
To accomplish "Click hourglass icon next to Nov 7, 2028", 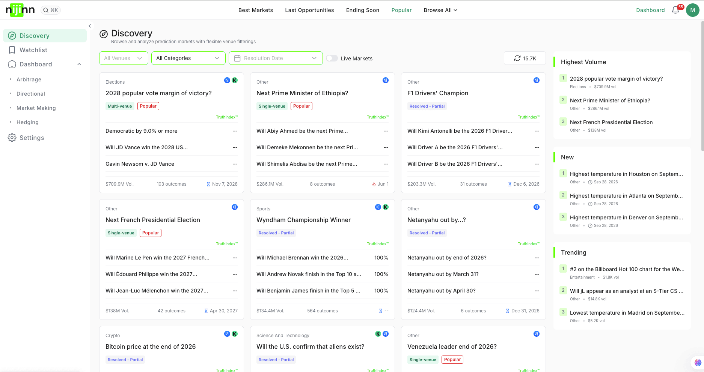I will [208, 184].
